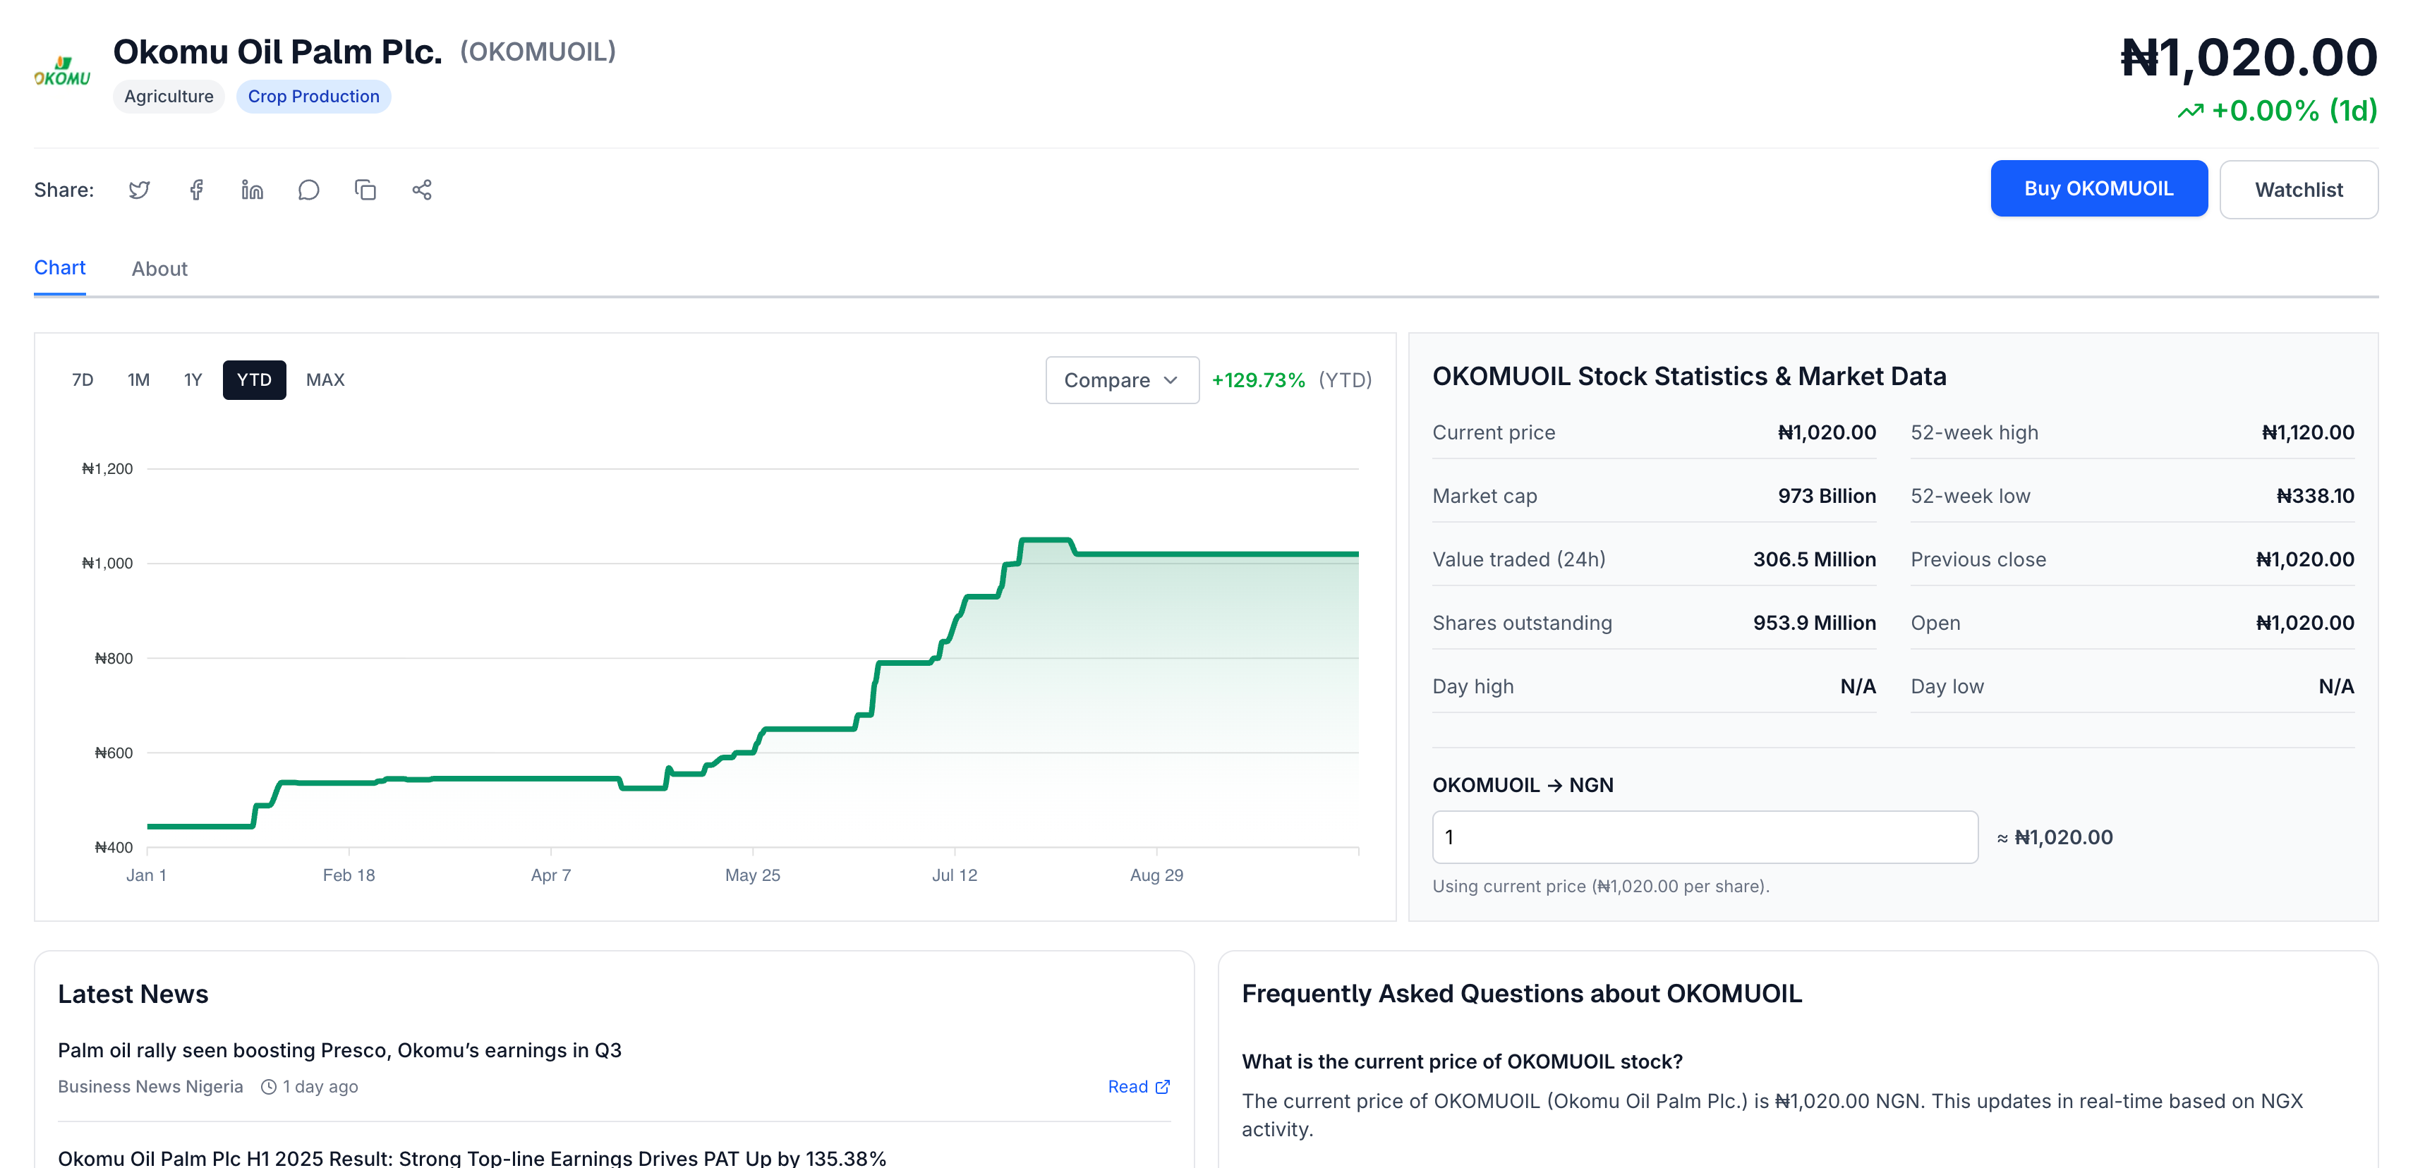Add stock via Watchlist button
This screenshot has height=1168, width=2413.
[2298, 190]
